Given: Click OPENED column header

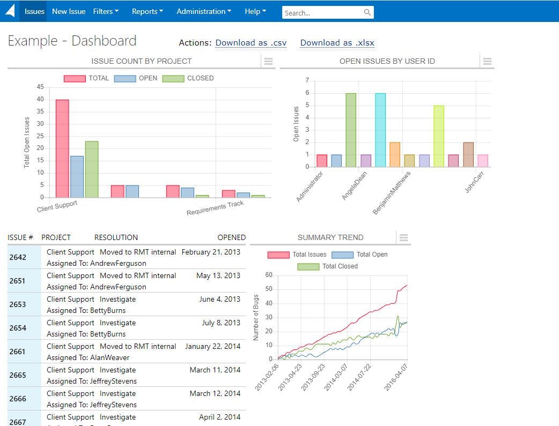Looking at the screenshot, I should (x=232, y=237).
